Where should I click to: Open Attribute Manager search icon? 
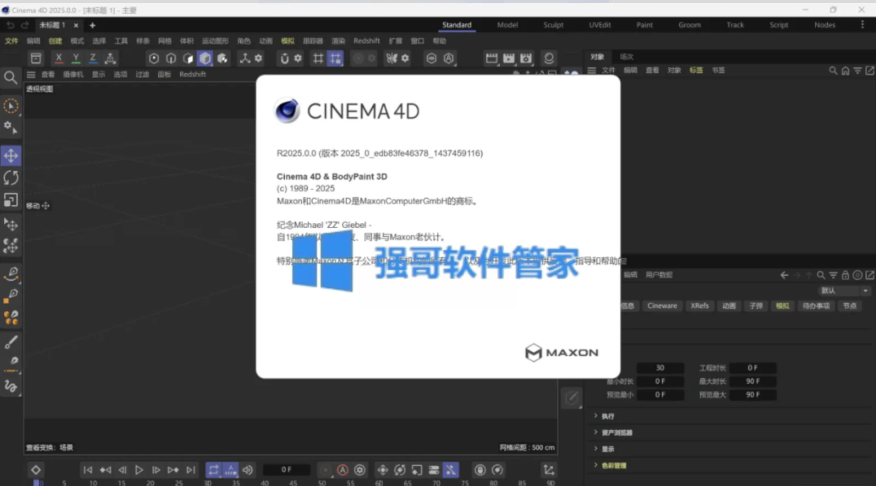[821, 275]
